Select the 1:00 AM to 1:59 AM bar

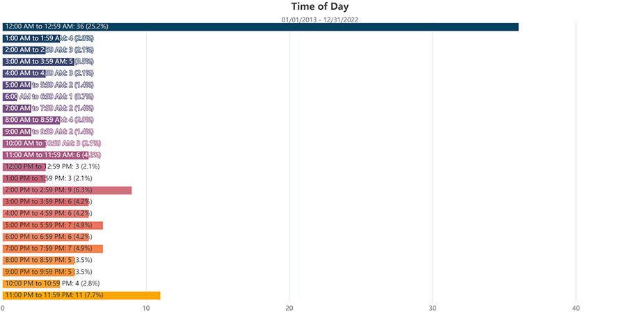(x=31, y=38)
